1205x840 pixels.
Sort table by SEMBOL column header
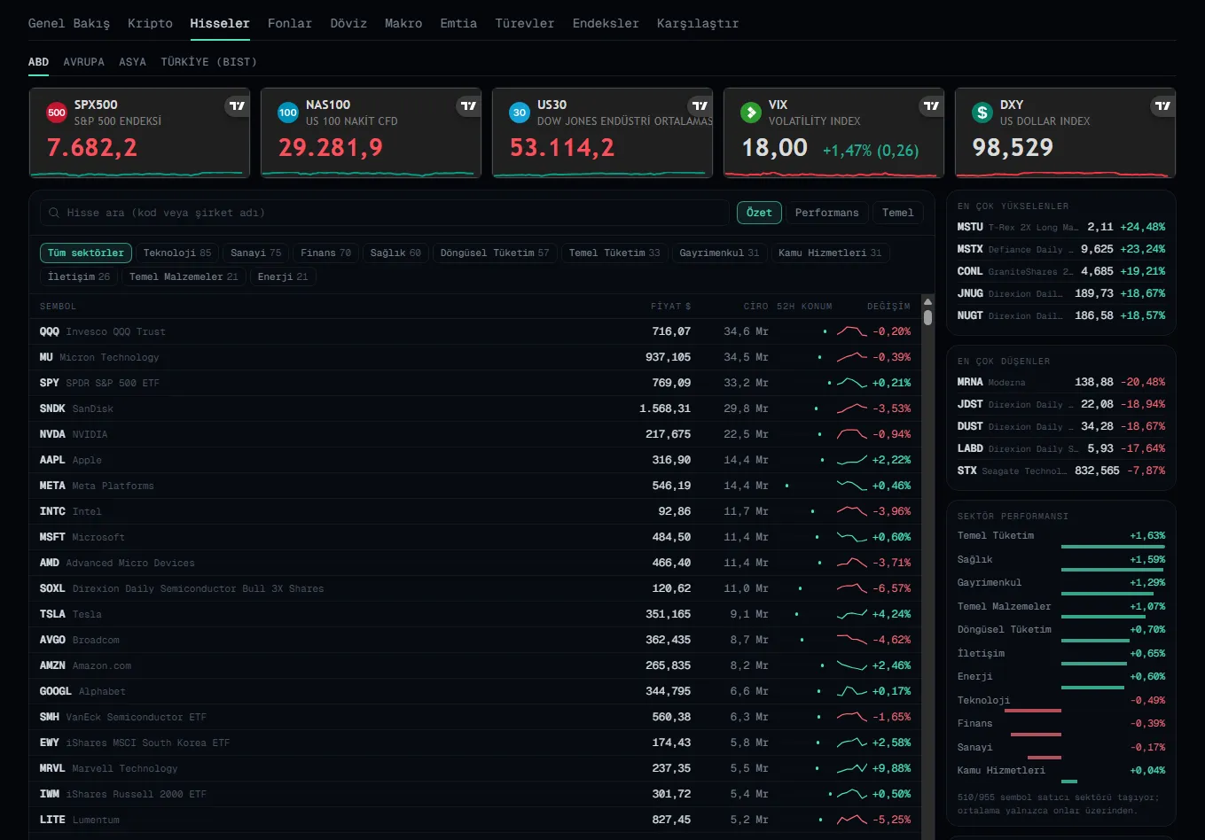tap(58, 307)
